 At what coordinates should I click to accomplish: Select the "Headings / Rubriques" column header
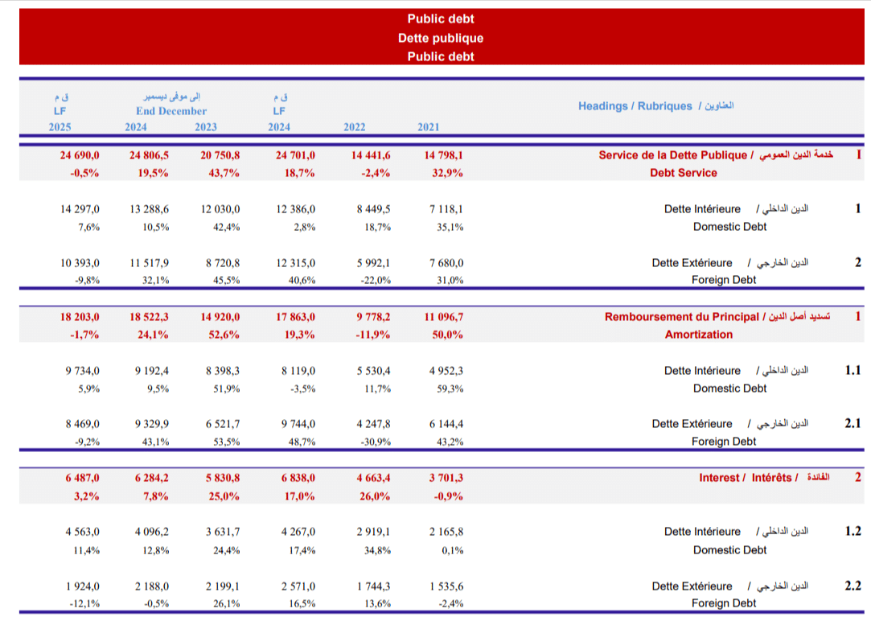[635, 106]
